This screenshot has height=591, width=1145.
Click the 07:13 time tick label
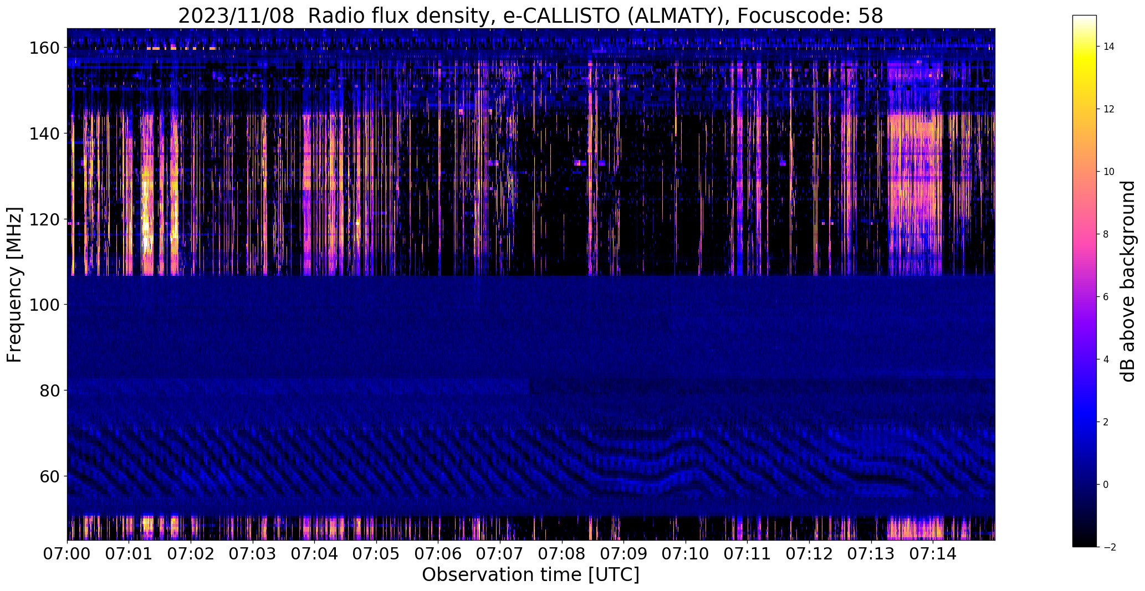871,553
